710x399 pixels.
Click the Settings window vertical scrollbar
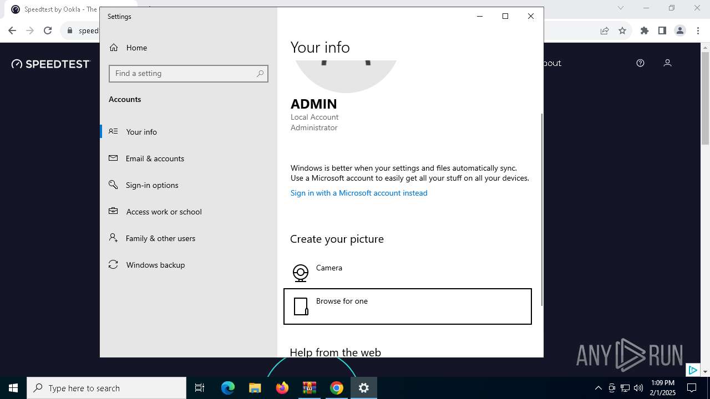tap(541, 209)
